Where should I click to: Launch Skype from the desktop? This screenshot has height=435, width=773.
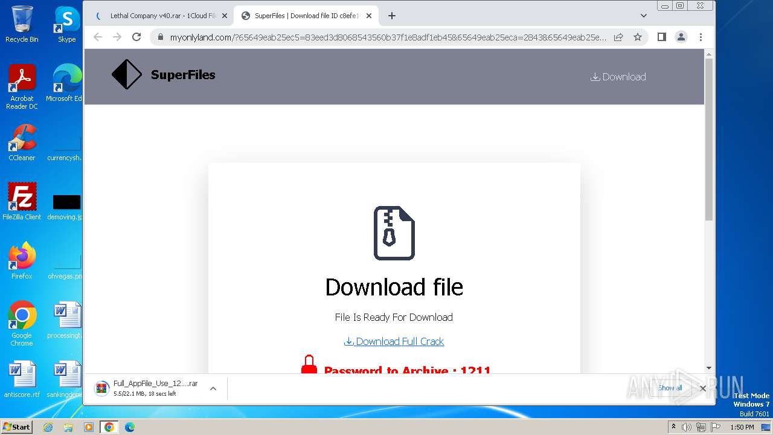[x=66, y=24]
